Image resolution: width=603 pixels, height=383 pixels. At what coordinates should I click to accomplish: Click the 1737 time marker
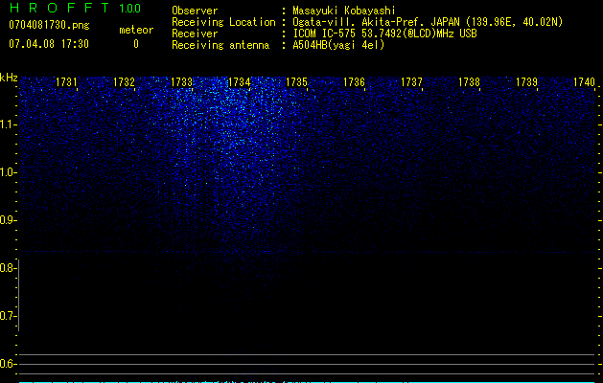[412, 82]
